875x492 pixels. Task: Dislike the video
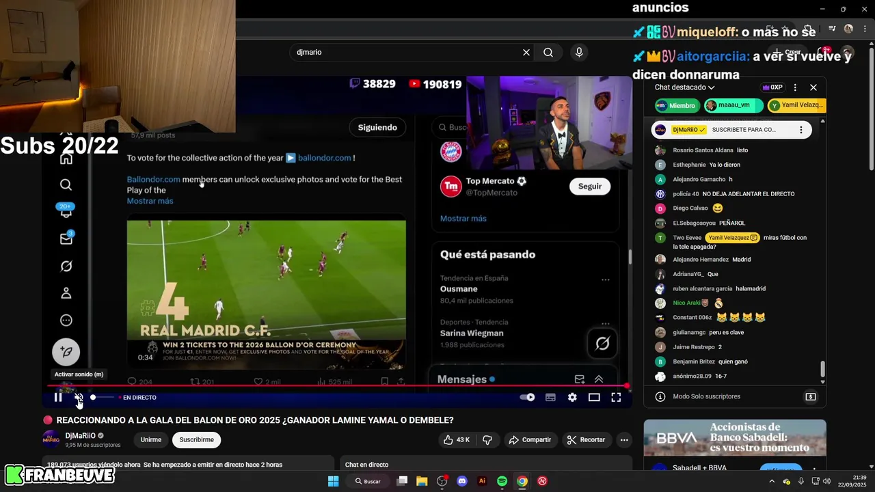tap(487, 439)
